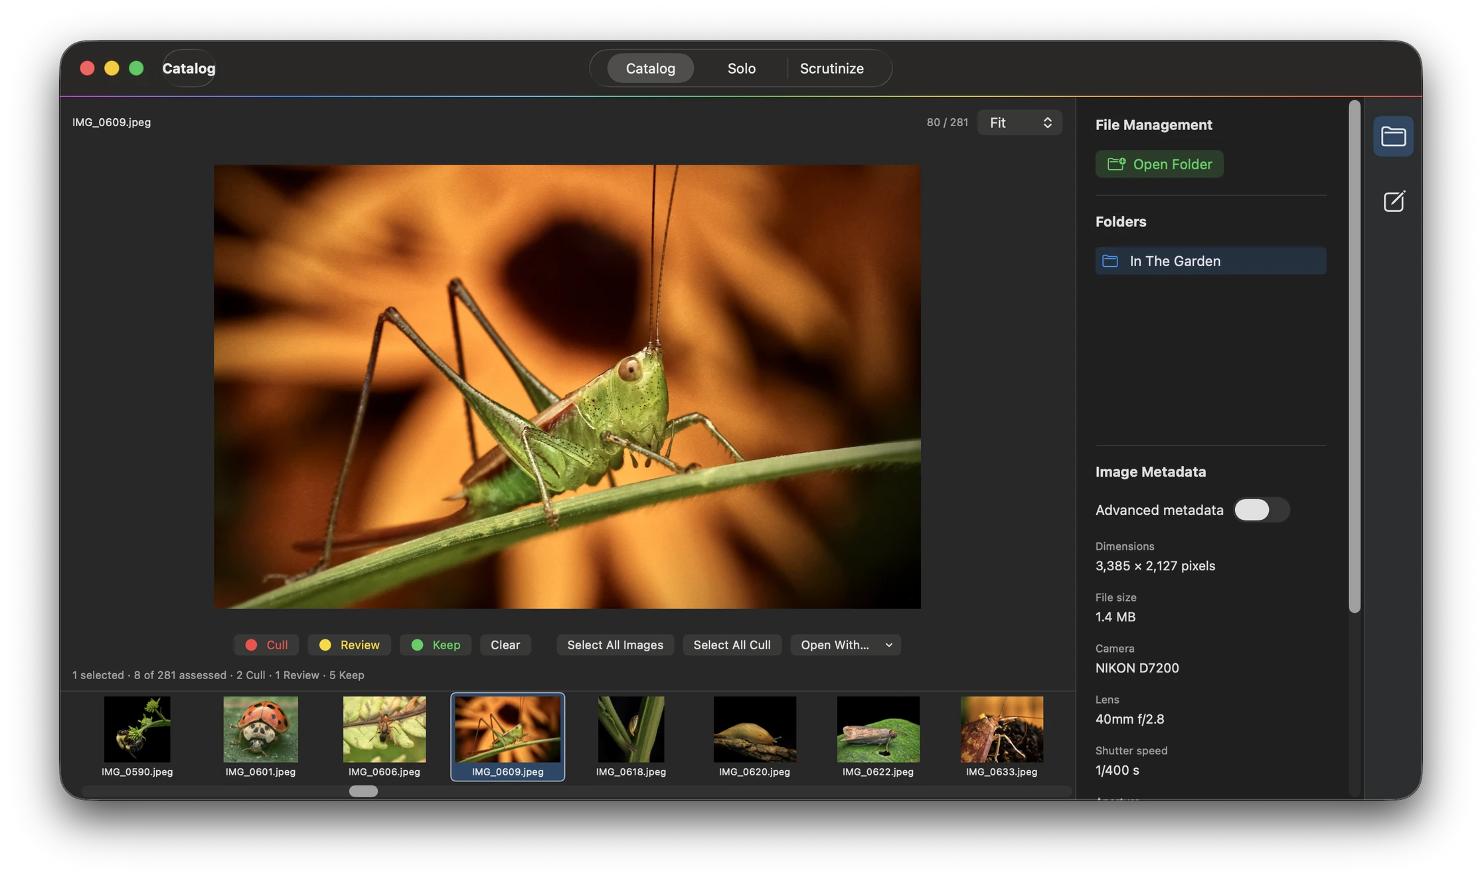Click the IMG_0609.jpeg filename header

click(x=112, y=122)
